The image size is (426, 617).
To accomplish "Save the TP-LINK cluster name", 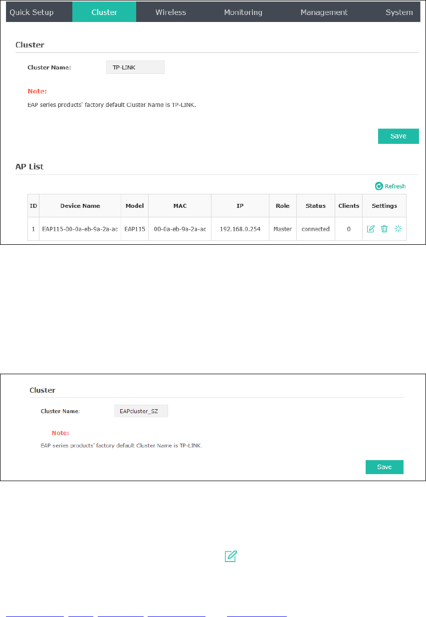I will tap(398, 136).
